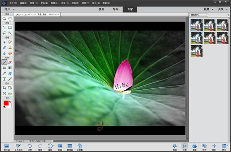231x152 pixels.
Task: Select the Pencil tool
Action: coord(10,79)
